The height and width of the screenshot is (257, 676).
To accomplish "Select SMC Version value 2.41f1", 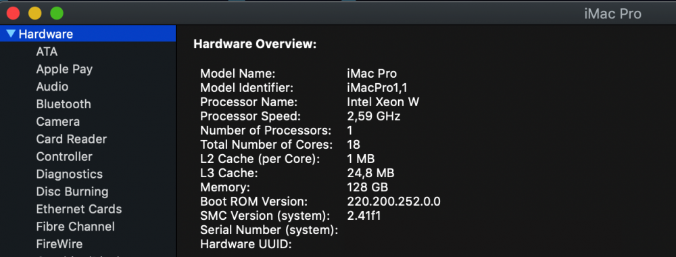I will click(x=364, y=216).
